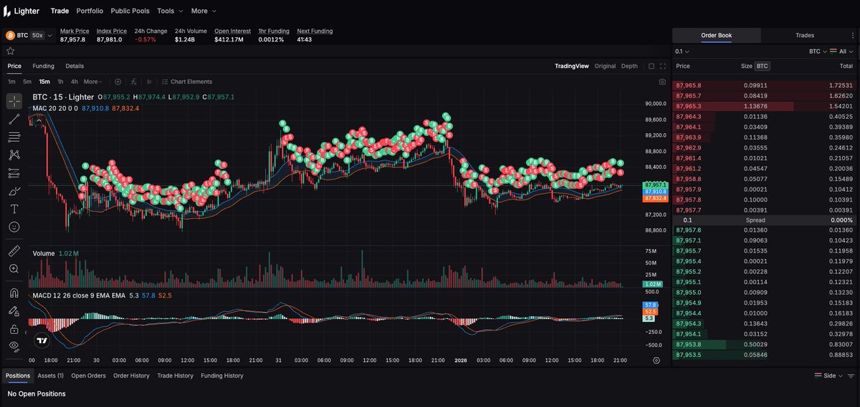Select the 1h timeframe
Viewport: 860px width, 407px height.
(60, 82)
